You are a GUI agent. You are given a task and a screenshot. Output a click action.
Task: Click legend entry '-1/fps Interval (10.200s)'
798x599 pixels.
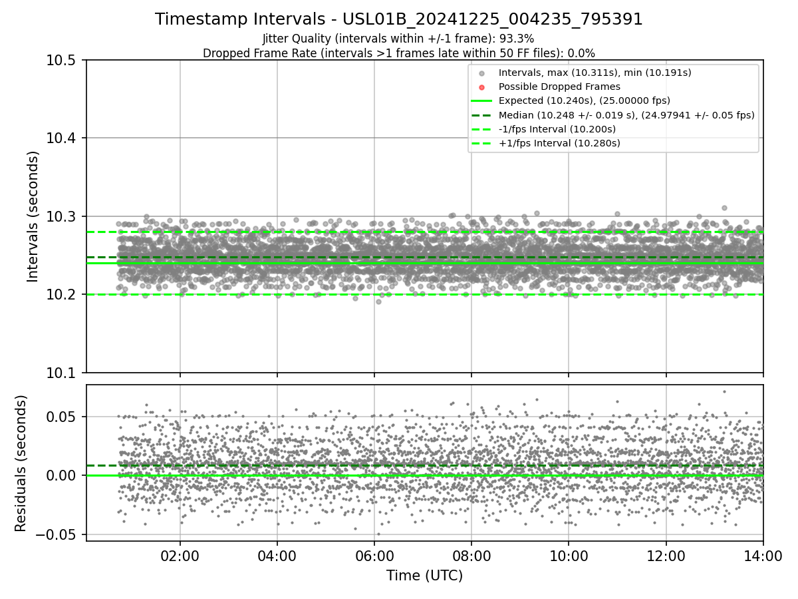pos(557,129)
